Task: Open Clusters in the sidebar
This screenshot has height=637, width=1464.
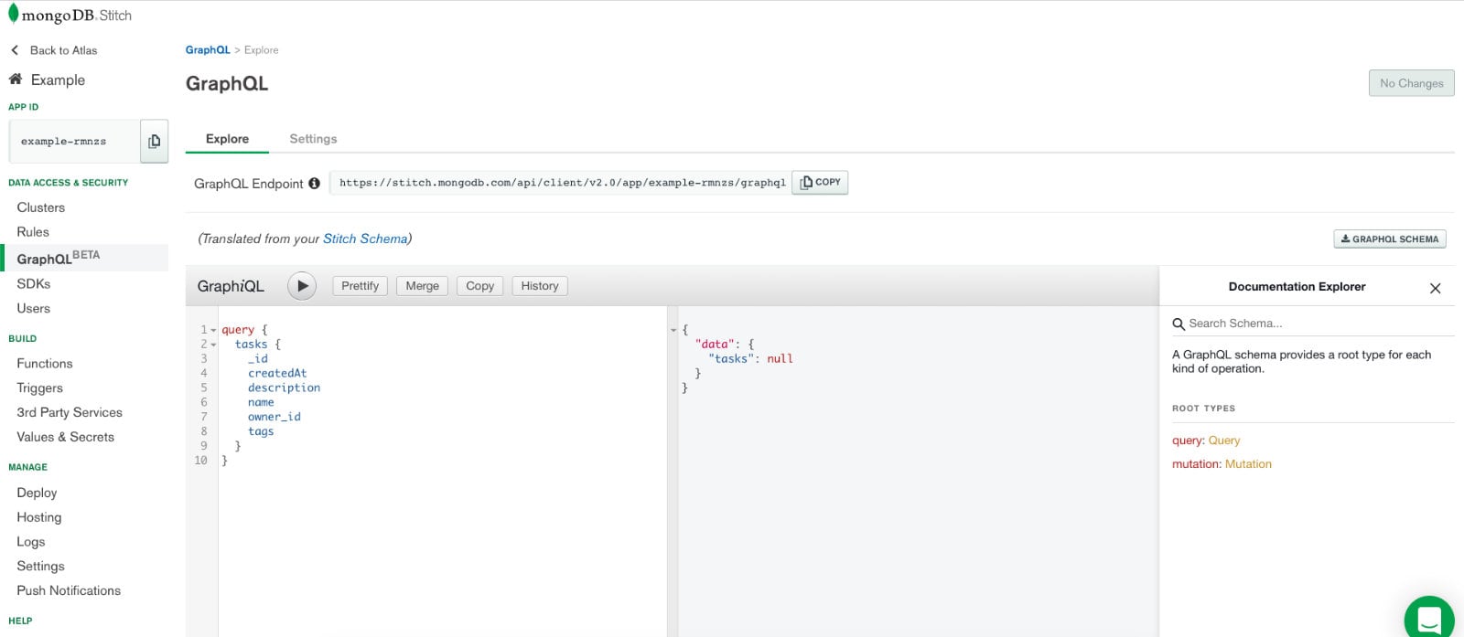Action: click(x=41, y=207)
